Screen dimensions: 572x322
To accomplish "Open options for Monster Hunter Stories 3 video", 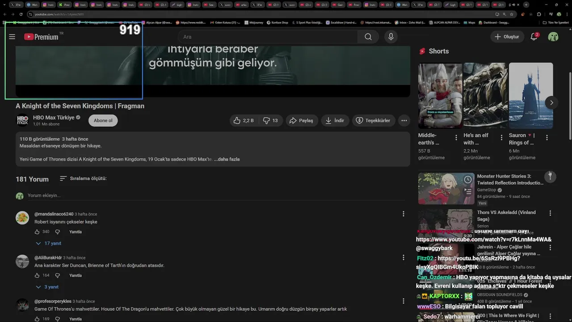I will click(550, 177).
